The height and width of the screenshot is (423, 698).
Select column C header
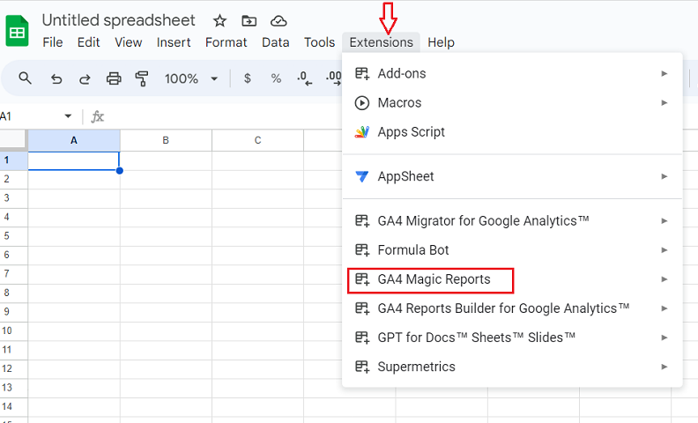(x=257, y=140)
